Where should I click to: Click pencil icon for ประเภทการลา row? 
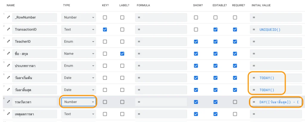(8, 65)
